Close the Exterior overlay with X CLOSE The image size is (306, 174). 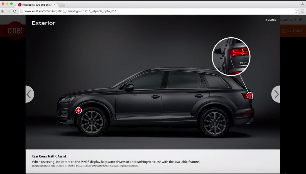click(270, 20)
